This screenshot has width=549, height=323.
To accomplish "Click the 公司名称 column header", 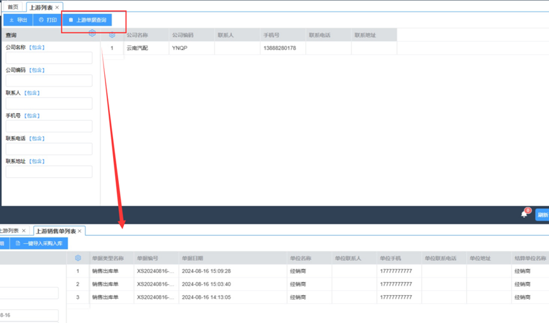I will (146, 35).
